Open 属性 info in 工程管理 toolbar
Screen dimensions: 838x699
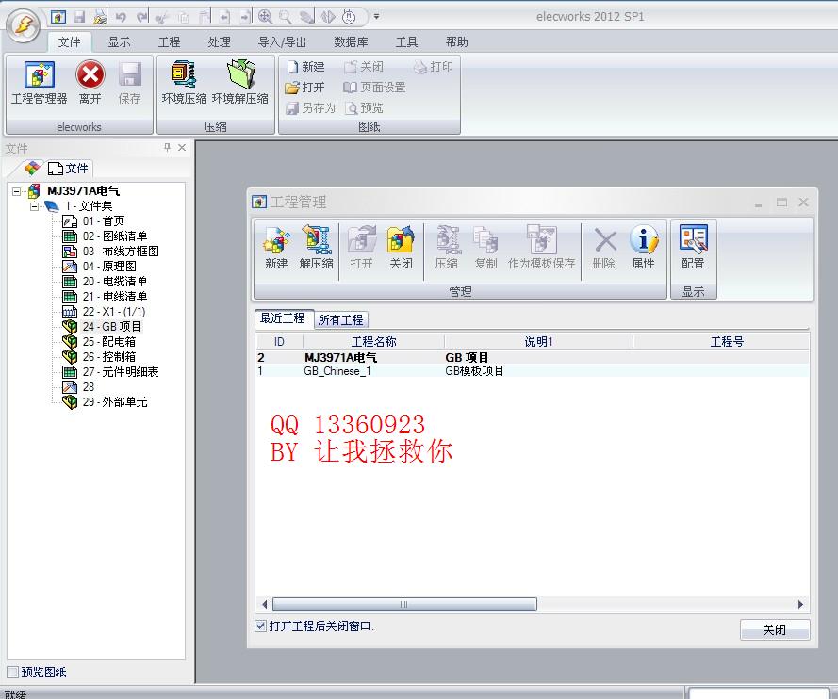(x=644, y=248)
